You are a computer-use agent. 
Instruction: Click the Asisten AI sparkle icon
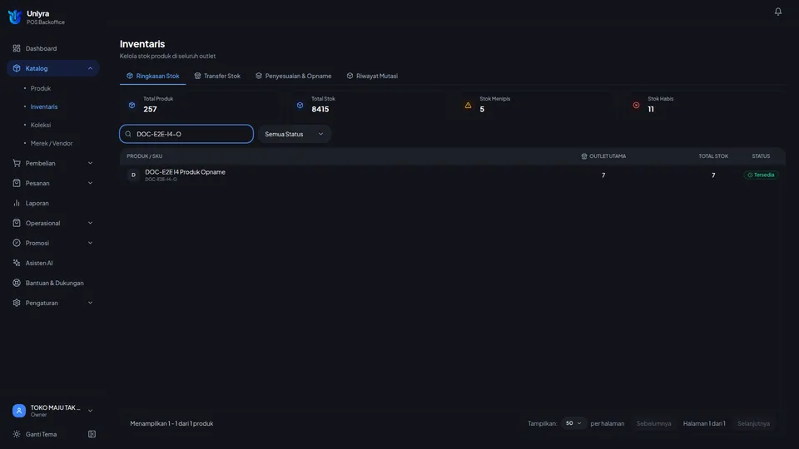17,263
